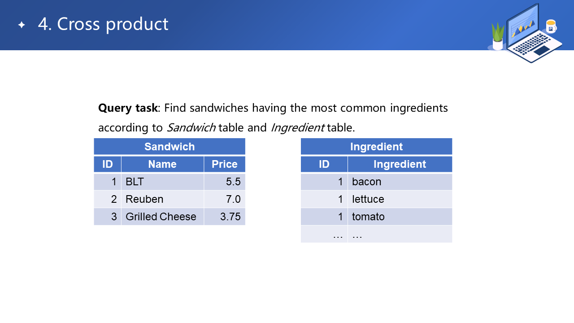Click the Price column header
The image size is (574, 323).
point(224,164)
